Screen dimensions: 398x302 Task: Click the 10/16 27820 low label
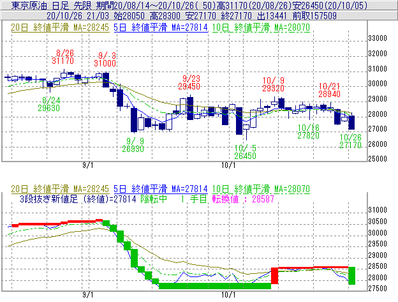pos(309,132)
